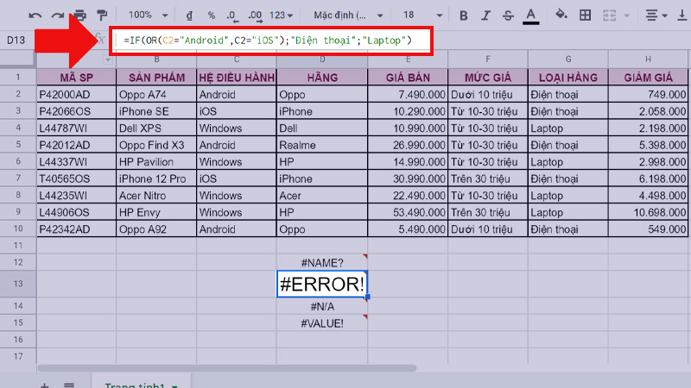691x388 pixels.
Task: Open the Borders grid icon
Action: [x=585, y=16]
